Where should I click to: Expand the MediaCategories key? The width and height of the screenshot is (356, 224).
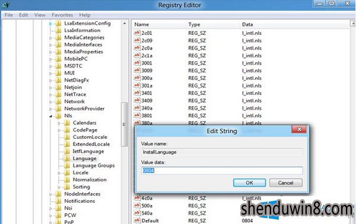point(50,38)
